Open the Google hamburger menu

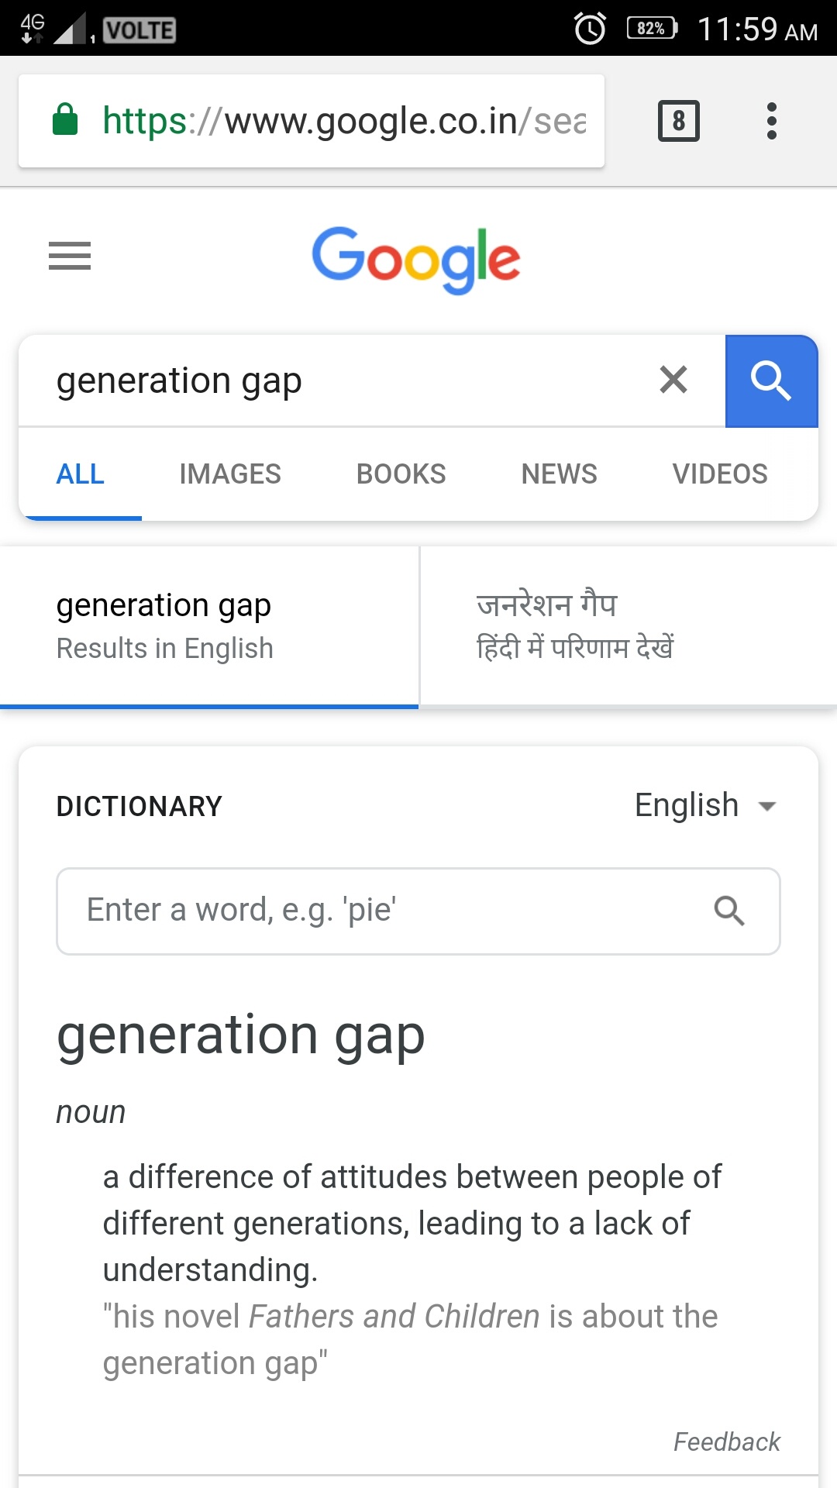[x=70, y=256]
